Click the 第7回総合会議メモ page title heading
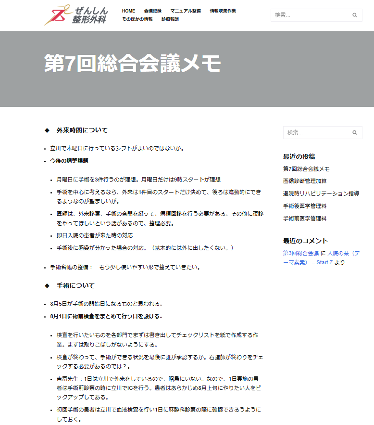The image size is (374, 425). [x=133, y=64]
